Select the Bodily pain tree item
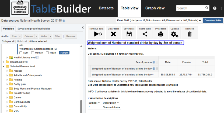 click(x=20, y=84)
